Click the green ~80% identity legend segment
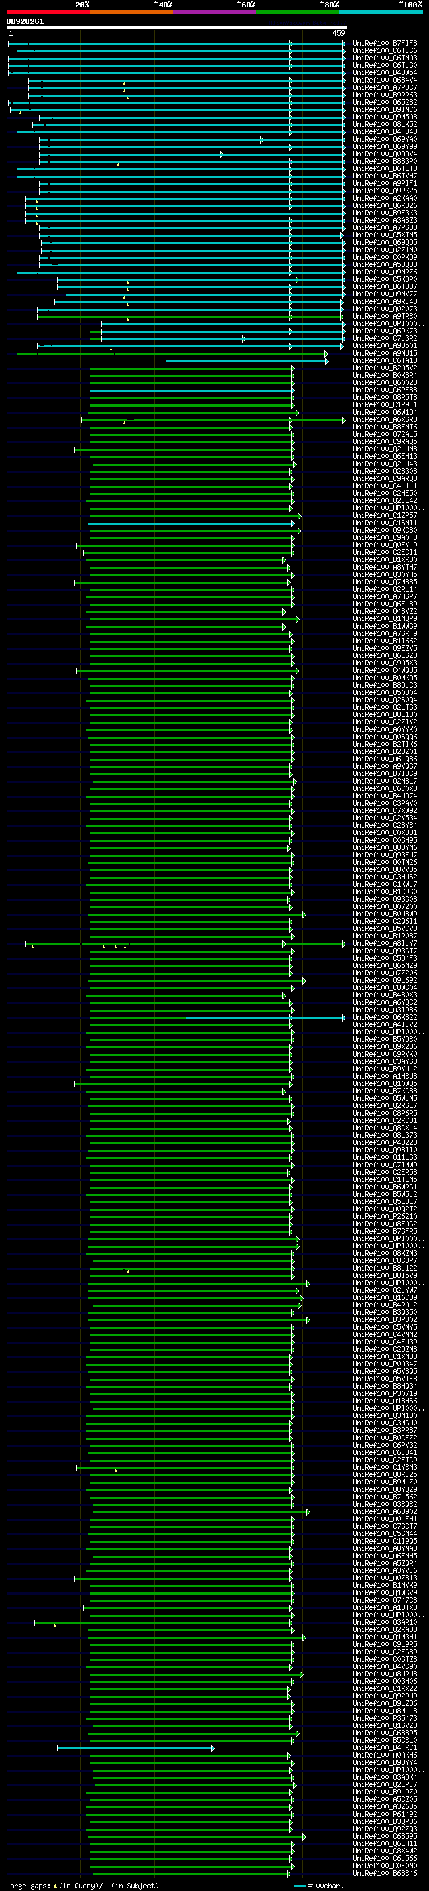Image resolution: width=429 pixels, height=1891 pixels. (x=298, y=12)
